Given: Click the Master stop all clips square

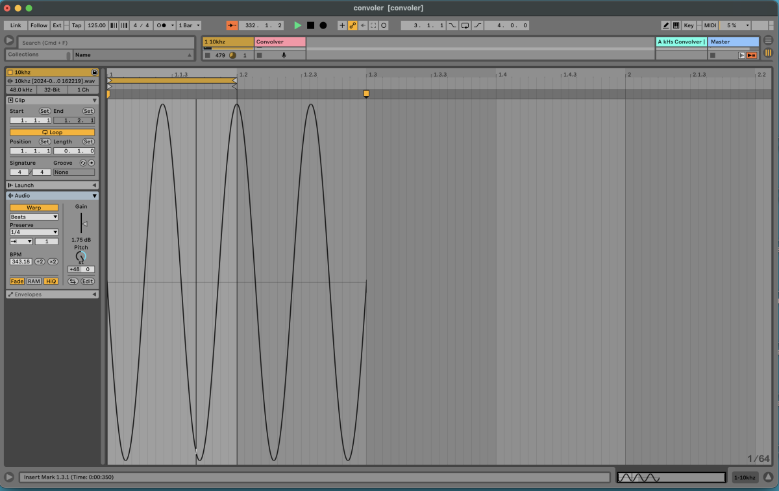Looking at the screenshot, I should click(713, 55).
